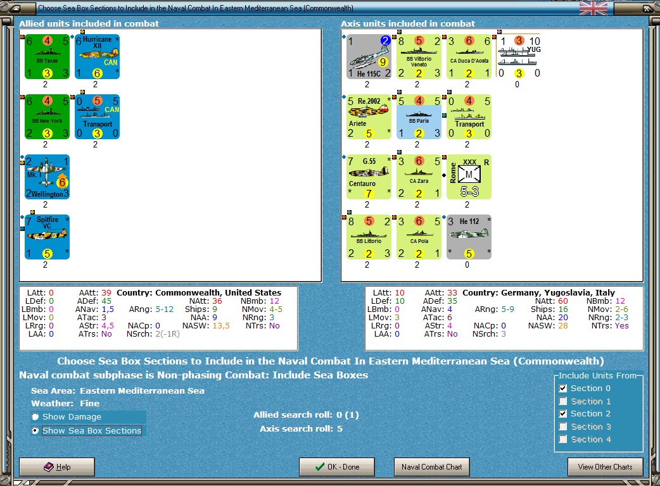
Task: Click Allied search roll: 0 (1) text
Action: 306,415
